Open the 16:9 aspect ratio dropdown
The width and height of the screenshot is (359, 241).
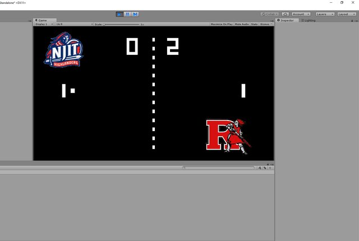point(75,24)
